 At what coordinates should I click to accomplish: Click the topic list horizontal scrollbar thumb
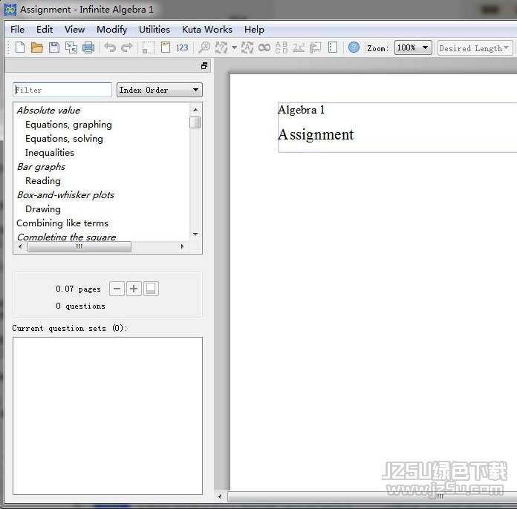pos(79,246)
